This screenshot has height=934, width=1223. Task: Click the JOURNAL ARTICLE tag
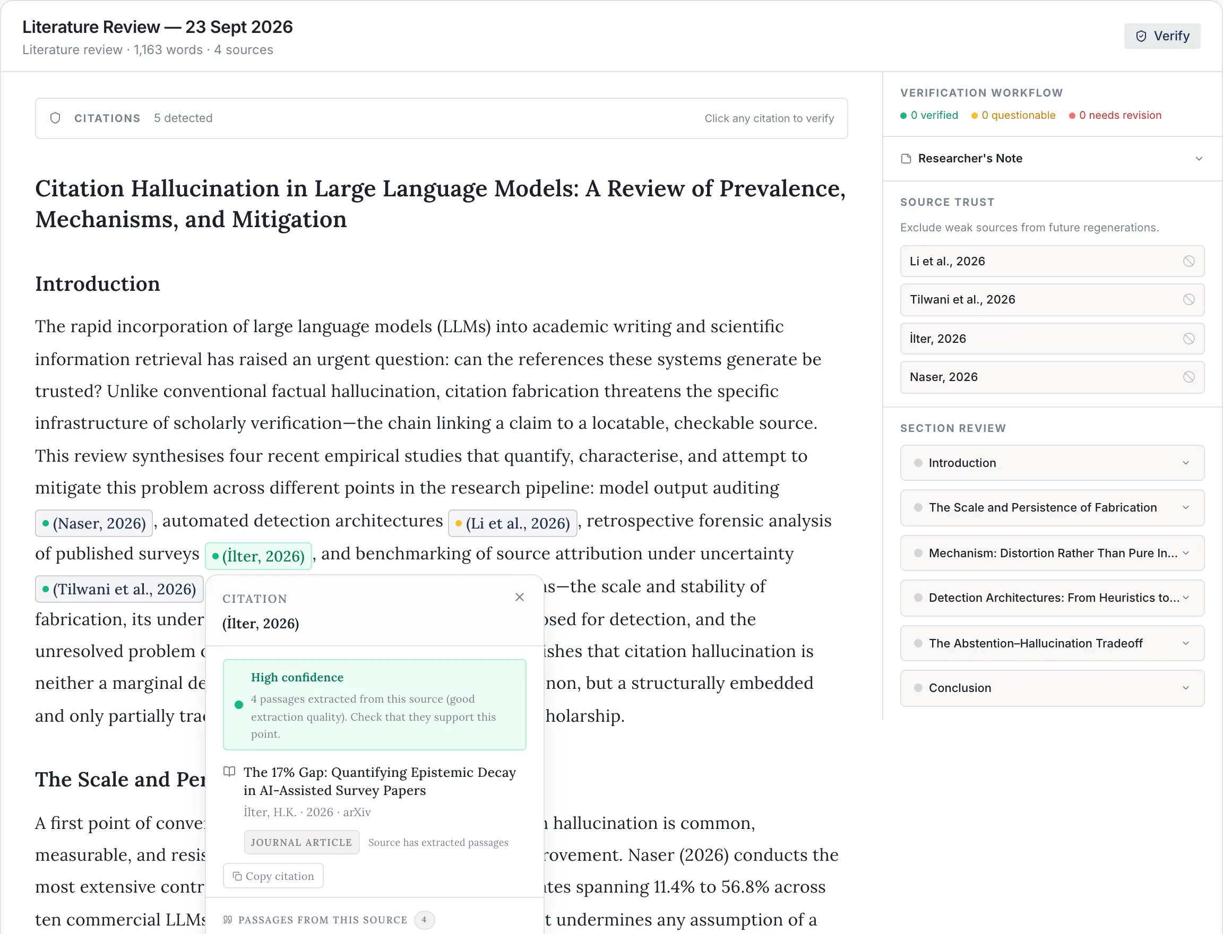coord(302,842)
